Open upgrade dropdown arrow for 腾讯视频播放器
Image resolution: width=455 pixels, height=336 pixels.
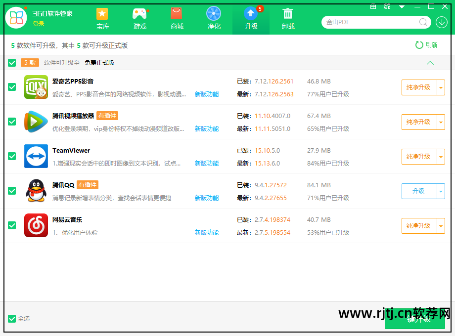441,122
